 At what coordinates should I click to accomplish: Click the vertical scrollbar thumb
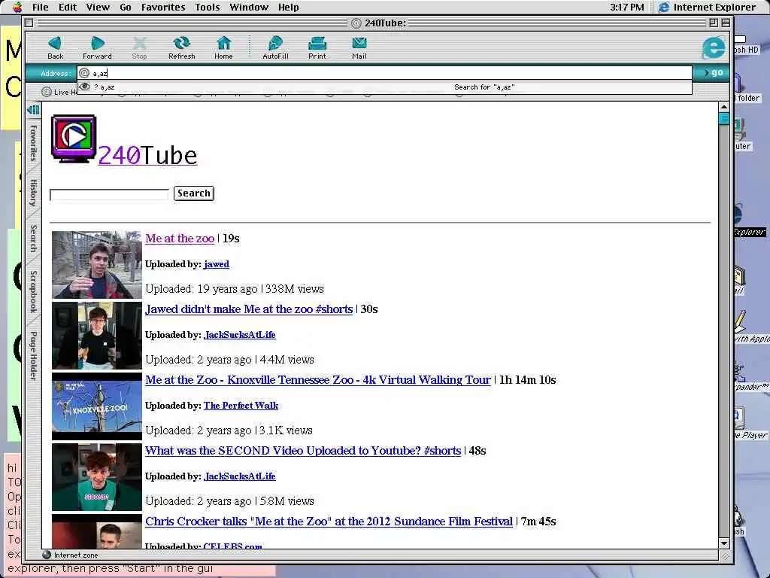[x=724, y=118]
